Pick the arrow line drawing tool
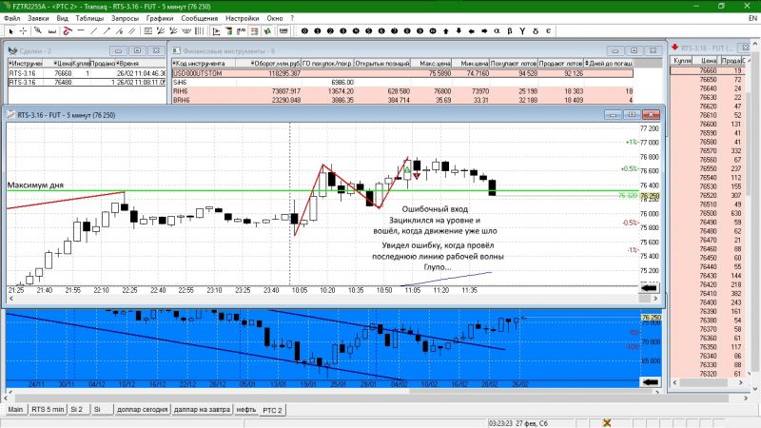 point(107,31)
